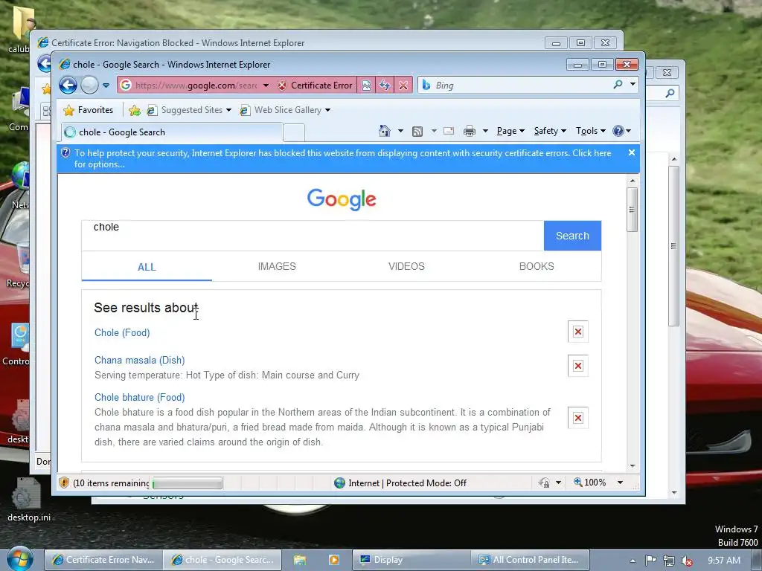Screen dimensions: 762x571
Task: Expand the zoom level dropdown arrow
Action: (x=620, y=483)
